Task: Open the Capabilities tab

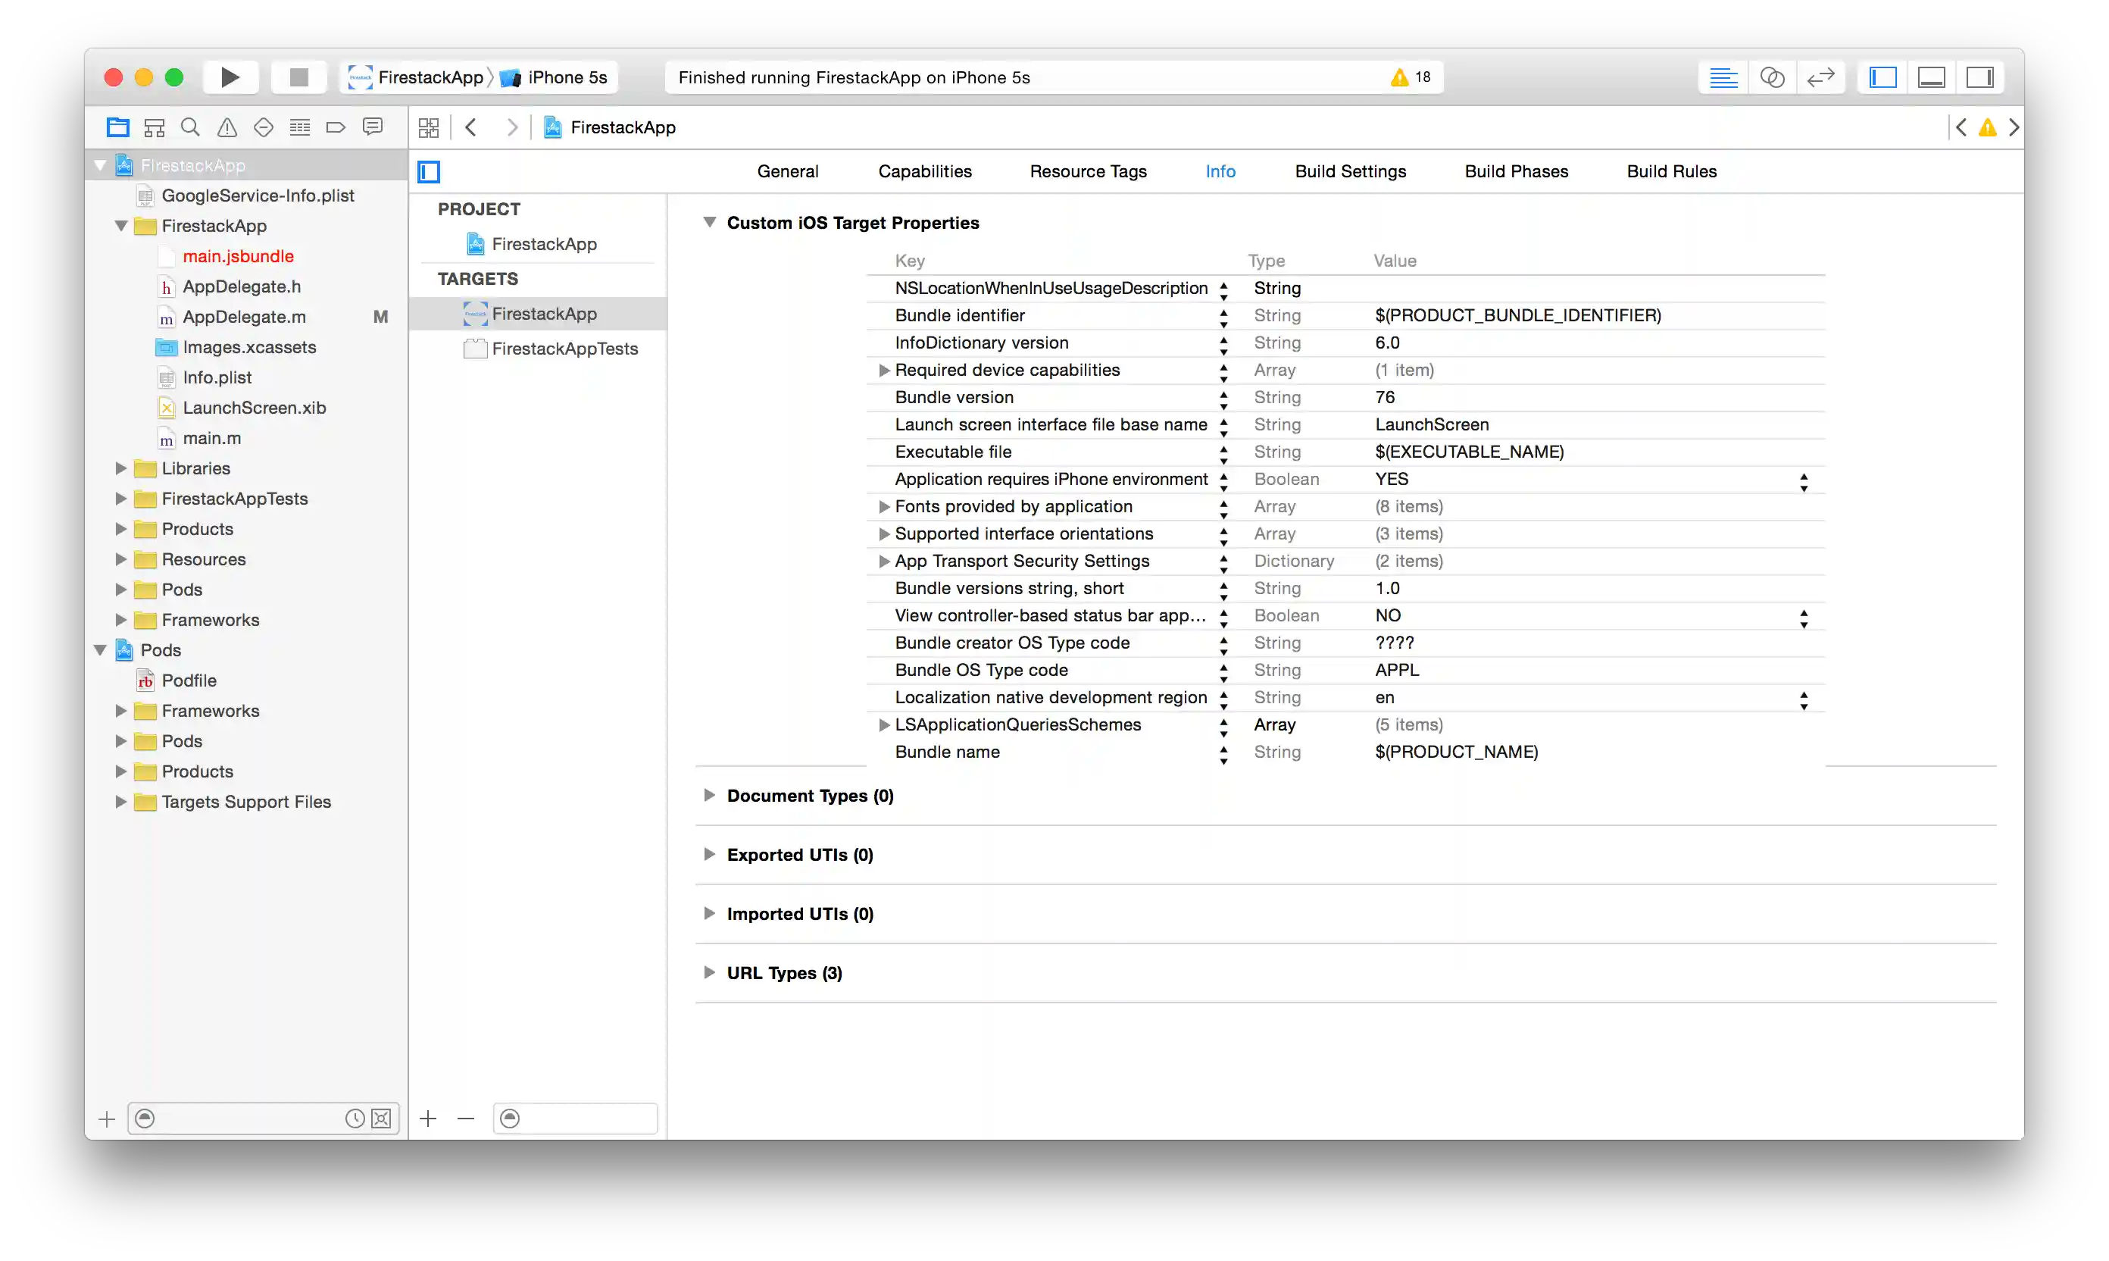Action: pos(924,171)
